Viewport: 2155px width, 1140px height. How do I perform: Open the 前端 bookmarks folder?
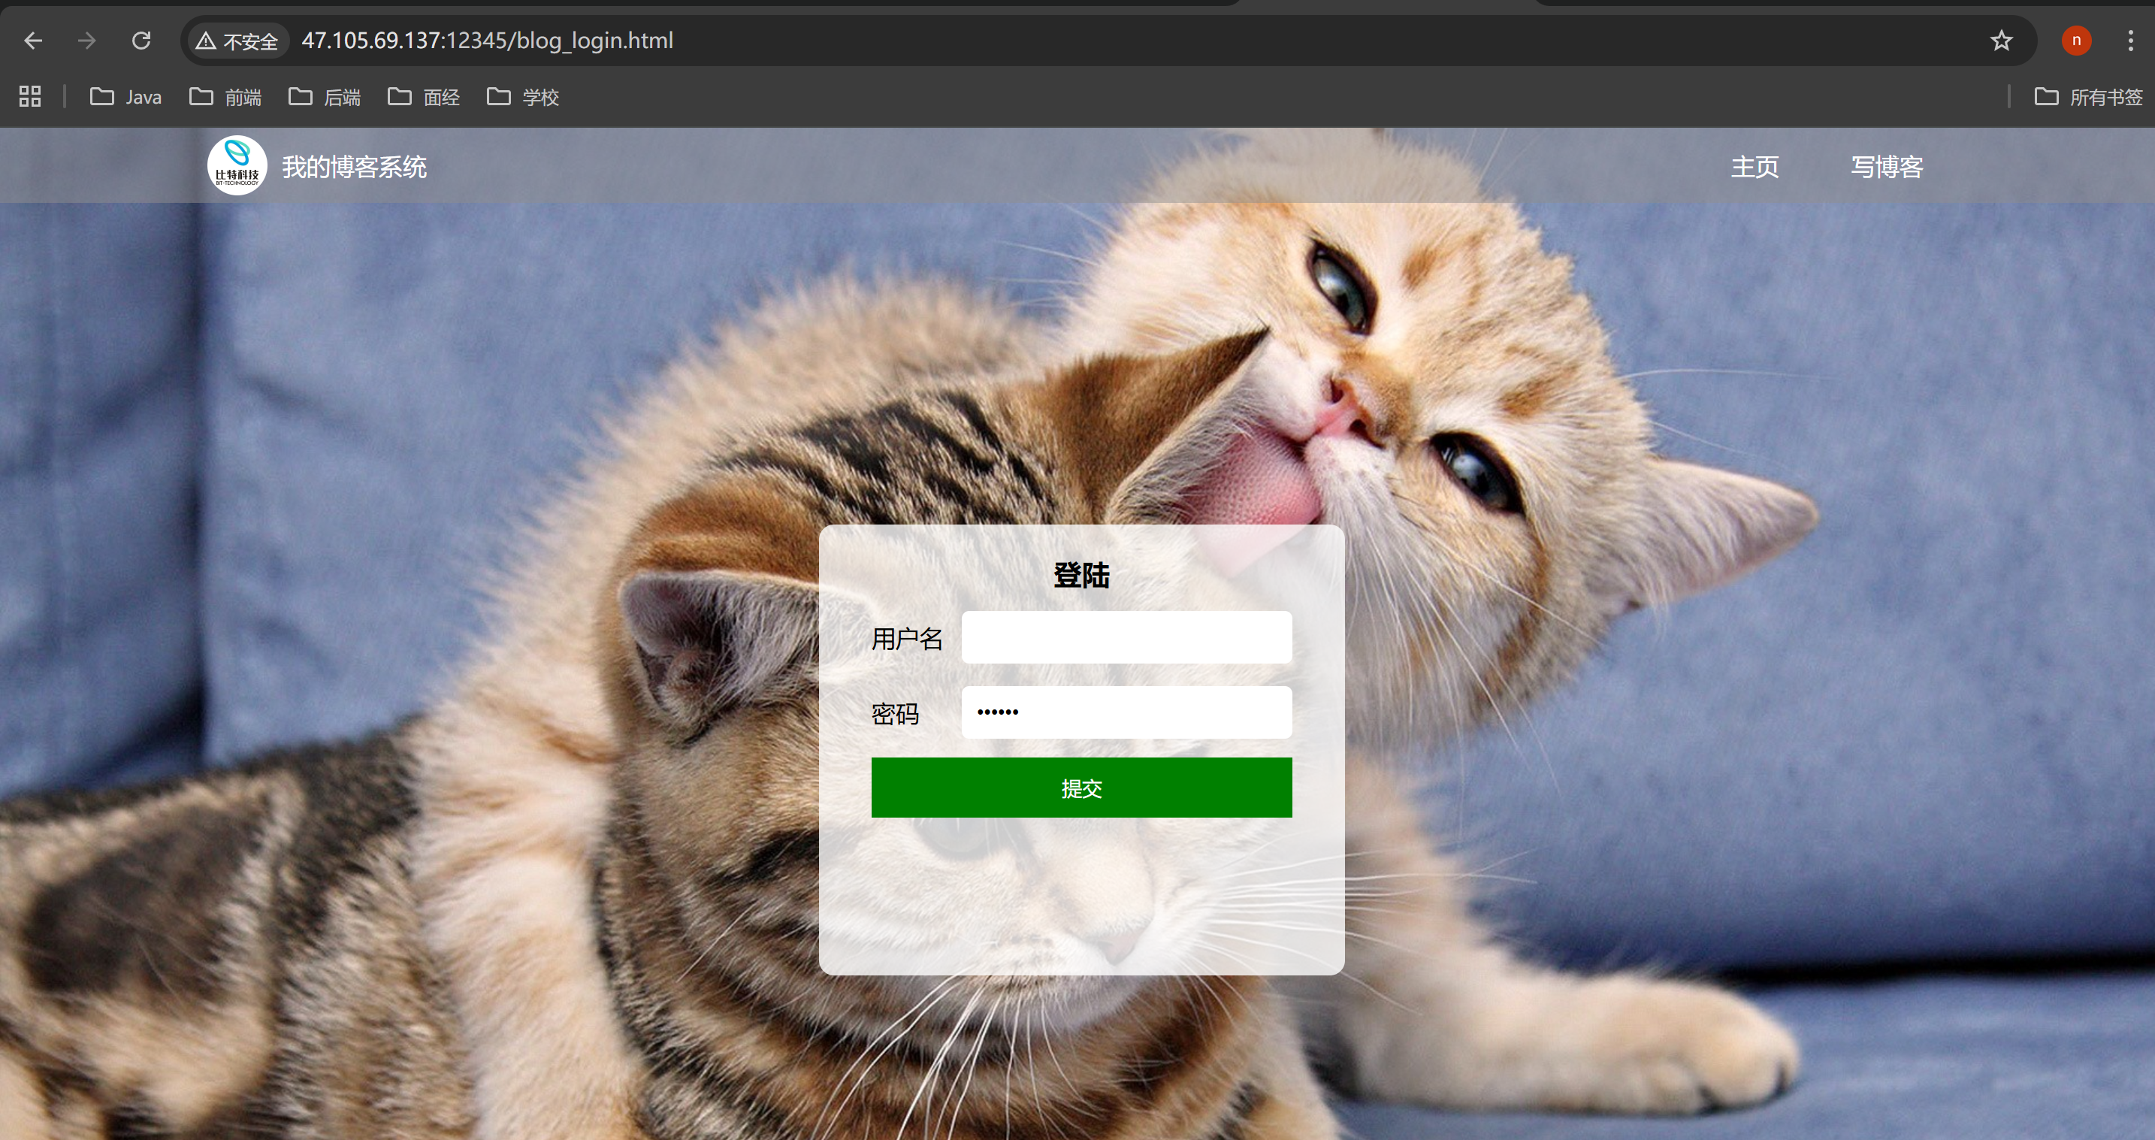(225, 97)
